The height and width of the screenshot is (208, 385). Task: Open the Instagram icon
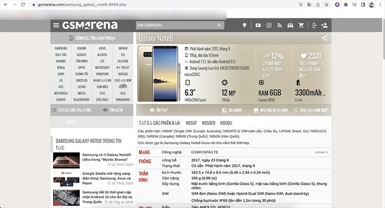click(269, 25)
